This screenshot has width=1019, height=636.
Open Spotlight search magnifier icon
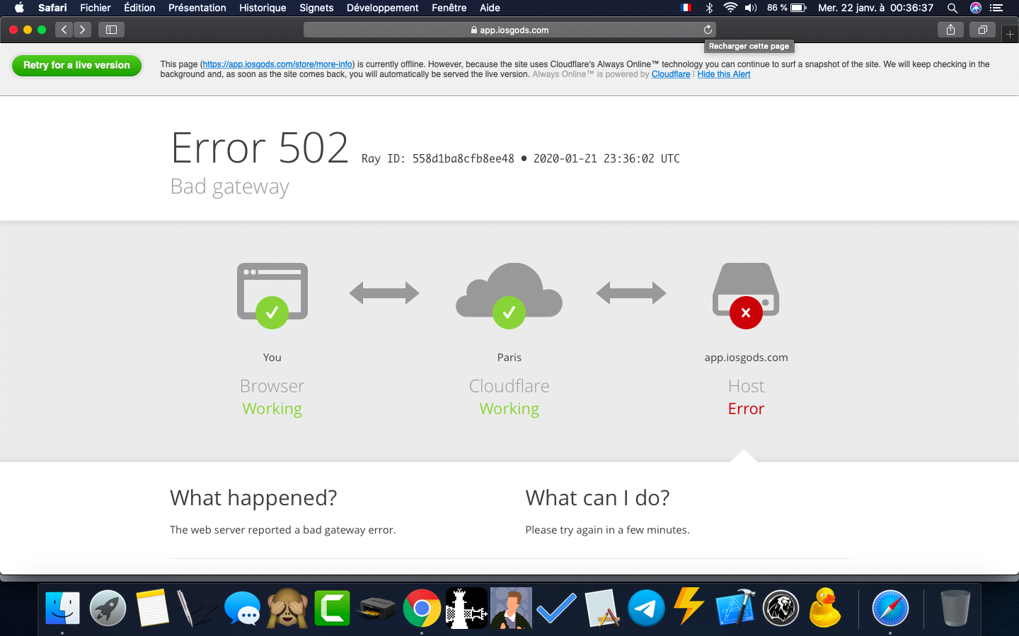coord(952,8)
